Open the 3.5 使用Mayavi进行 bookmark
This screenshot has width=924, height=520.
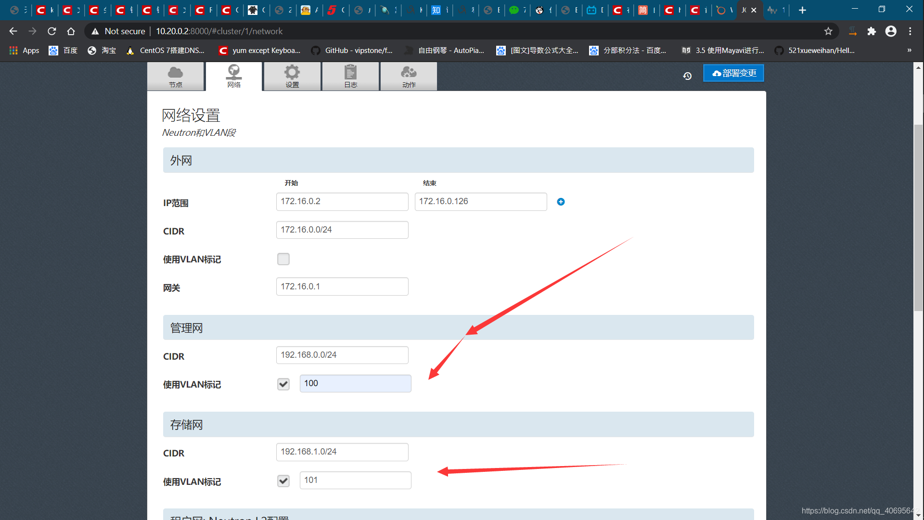(723, 51)
